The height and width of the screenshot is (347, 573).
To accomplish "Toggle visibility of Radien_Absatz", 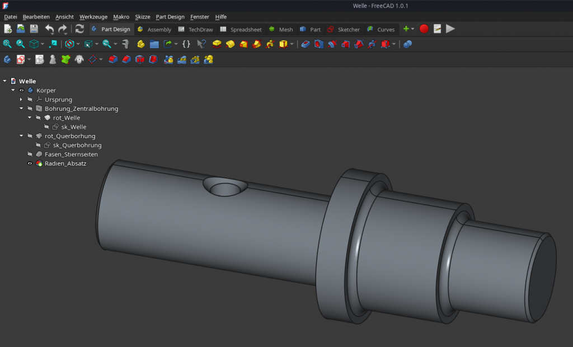I will coord(30,163).
